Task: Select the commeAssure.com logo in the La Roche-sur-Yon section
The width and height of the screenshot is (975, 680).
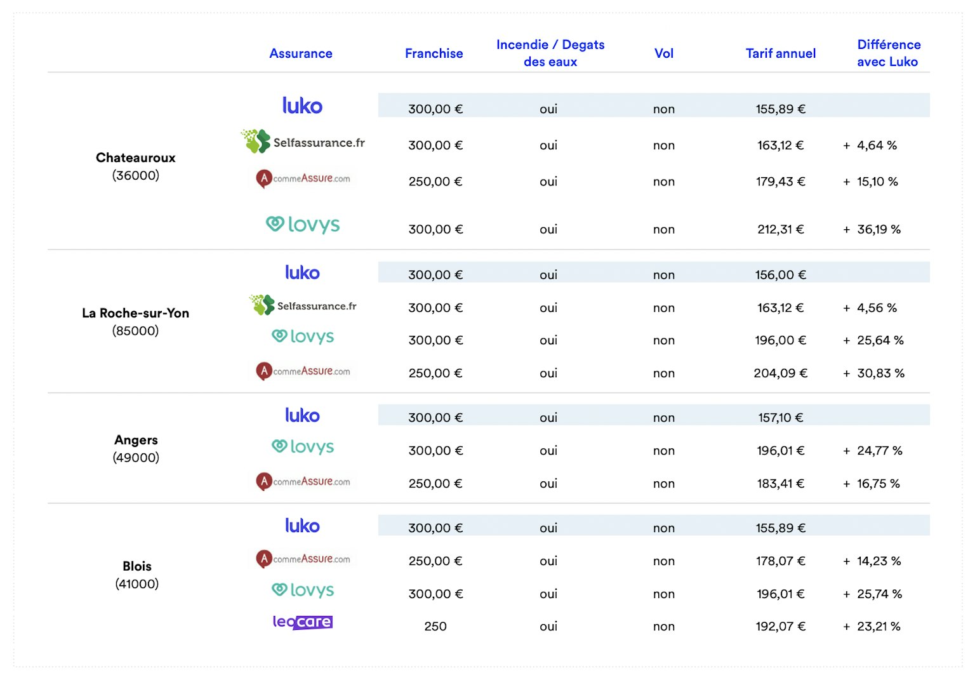Action: tap(303, 371)
